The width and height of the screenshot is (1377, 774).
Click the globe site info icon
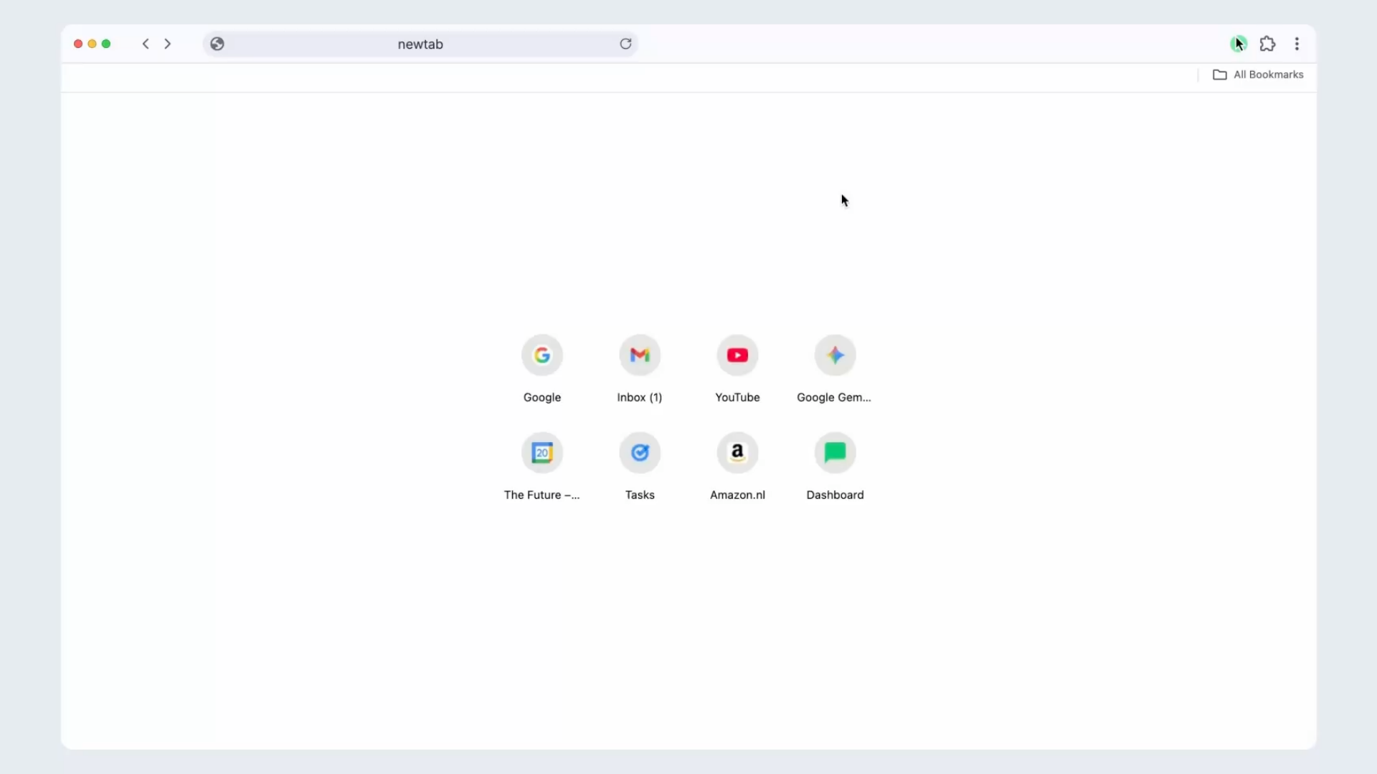point(217,44)
